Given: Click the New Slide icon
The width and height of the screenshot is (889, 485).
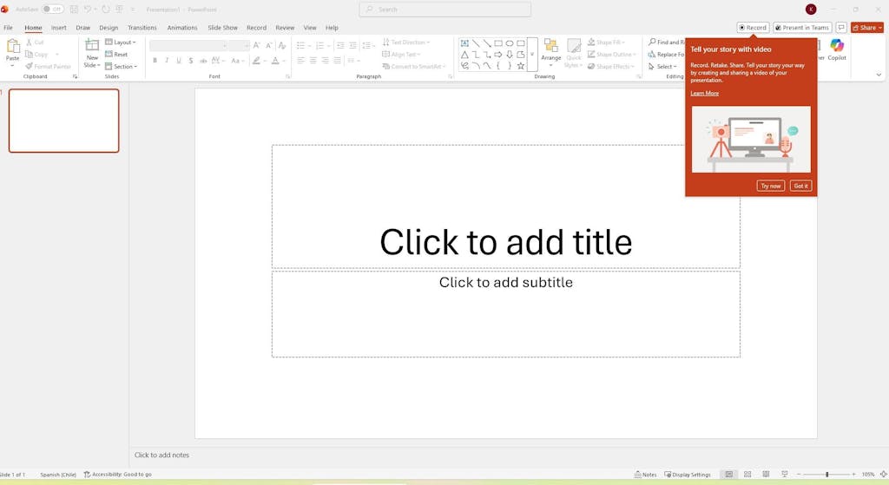Looking at the screenshot, I should pos(92,46).
